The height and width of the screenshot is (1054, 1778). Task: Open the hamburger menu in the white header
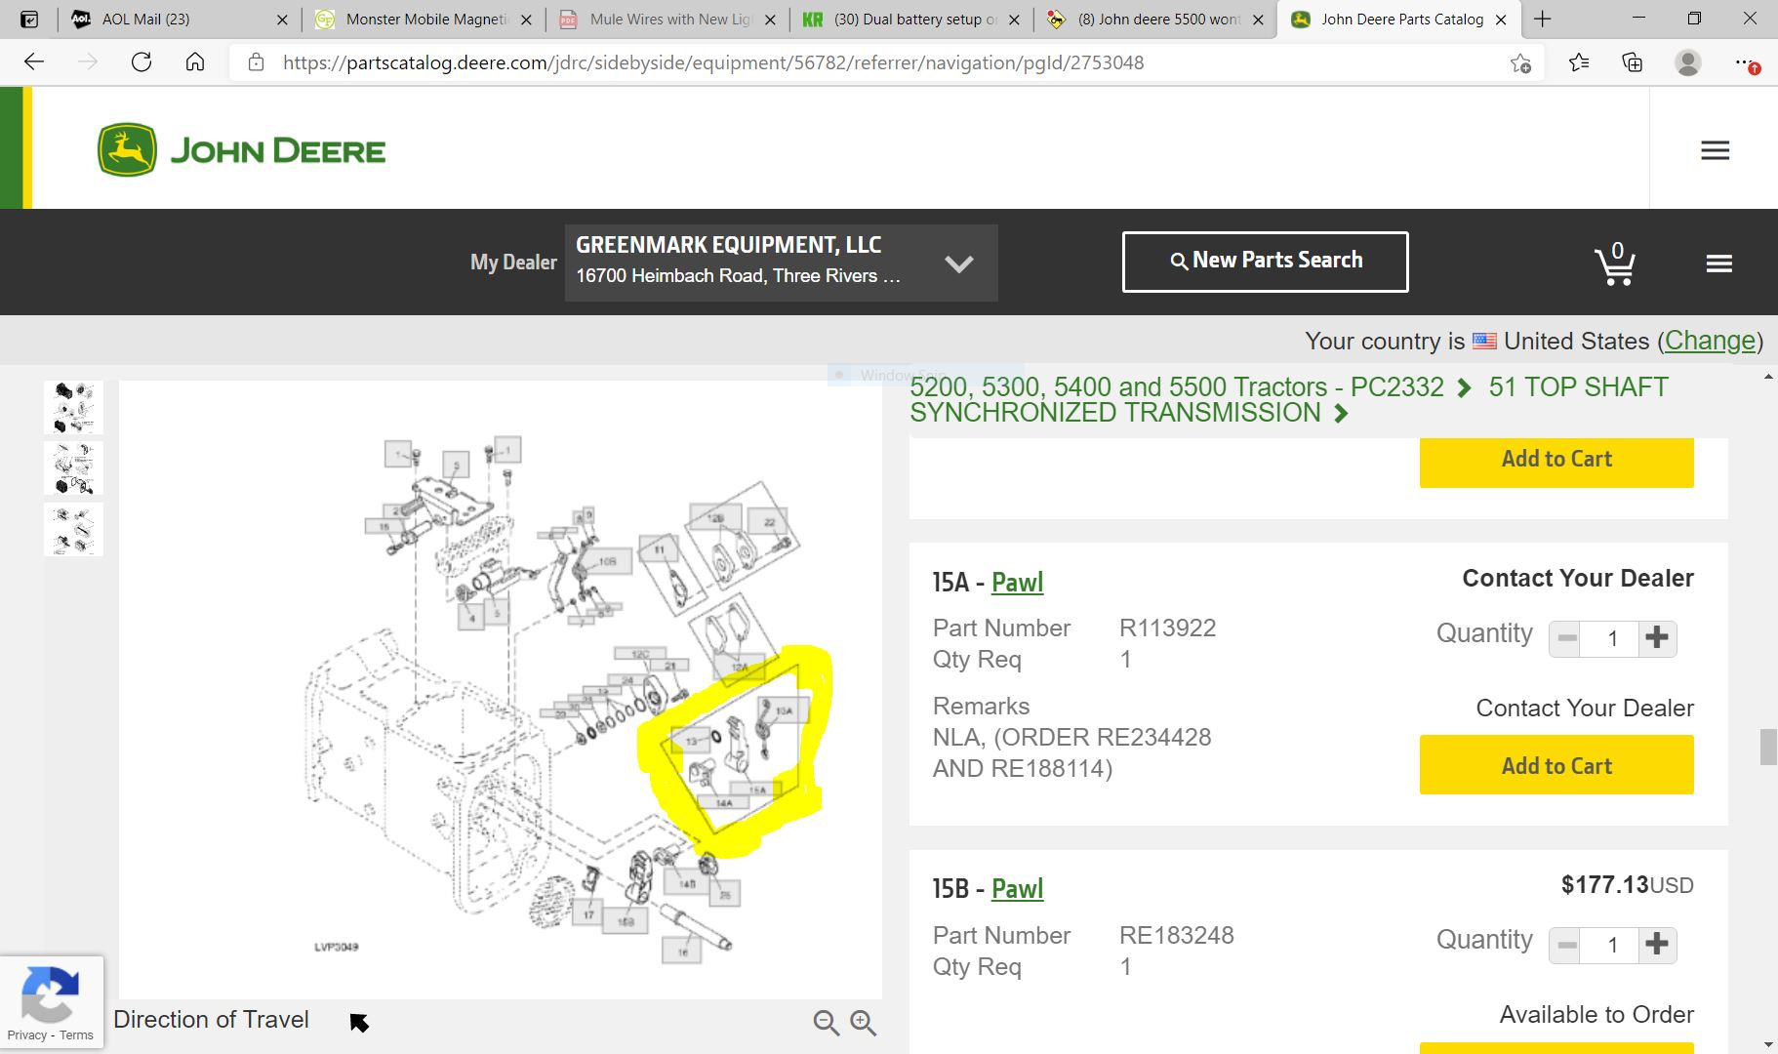tap(1715, 150)
